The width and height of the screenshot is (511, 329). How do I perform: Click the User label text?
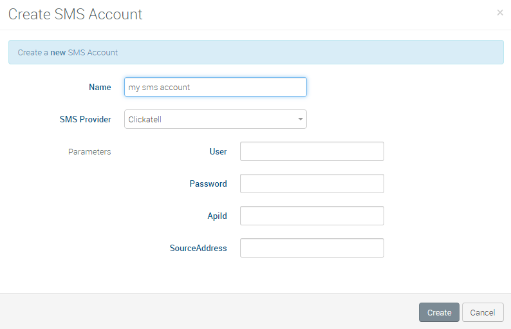pos(218,152)
